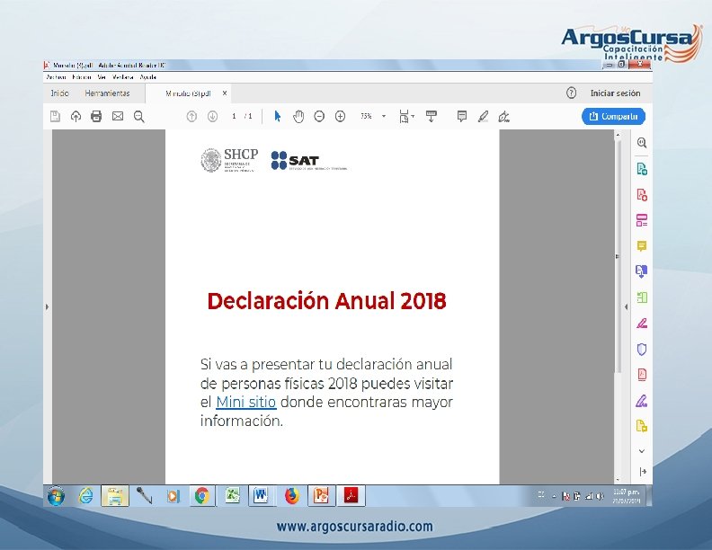Open Create PDF tool in sidebar
The image size is (712, 550).
[642, 195]
